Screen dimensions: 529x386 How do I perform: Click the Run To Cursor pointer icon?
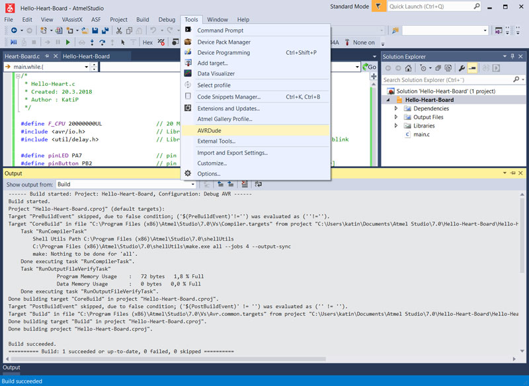123,42
